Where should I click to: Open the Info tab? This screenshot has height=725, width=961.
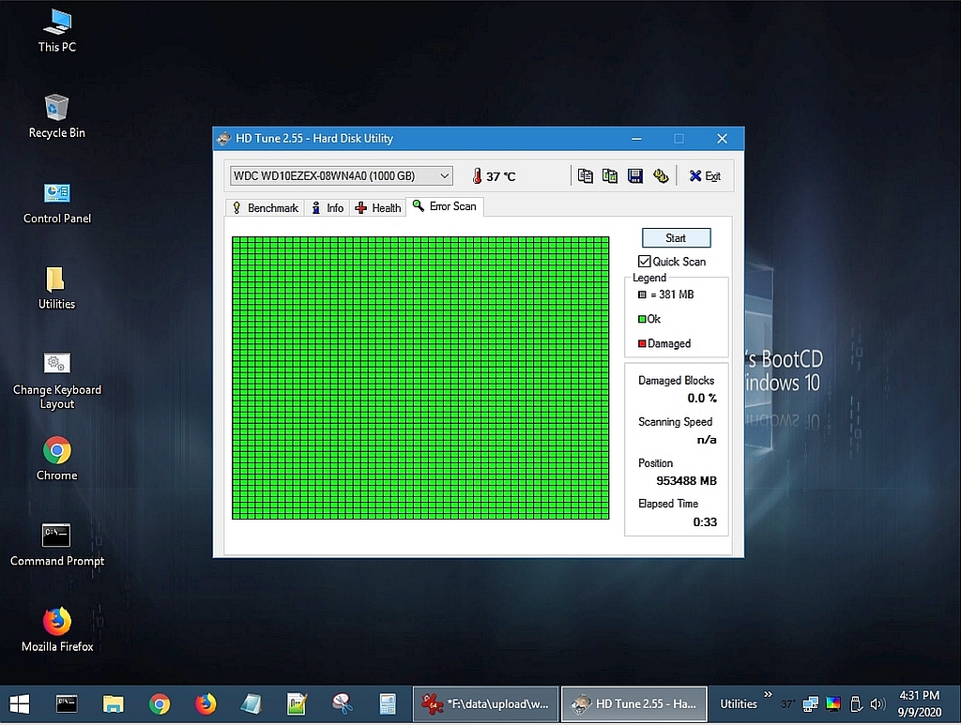pyautogui.click(x=328, y=208)
